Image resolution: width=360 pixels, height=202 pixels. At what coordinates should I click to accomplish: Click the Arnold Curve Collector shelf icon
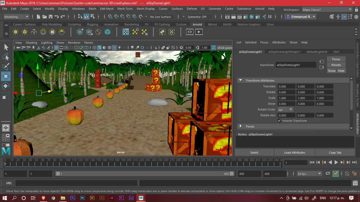click(98, 32)
